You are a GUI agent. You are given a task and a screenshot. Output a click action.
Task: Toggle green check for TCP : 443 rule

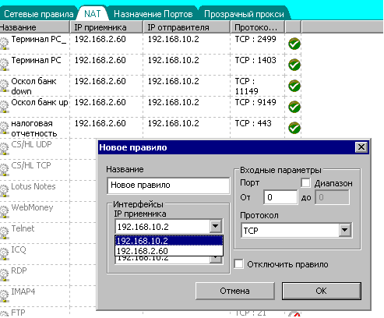pos(294,128)
